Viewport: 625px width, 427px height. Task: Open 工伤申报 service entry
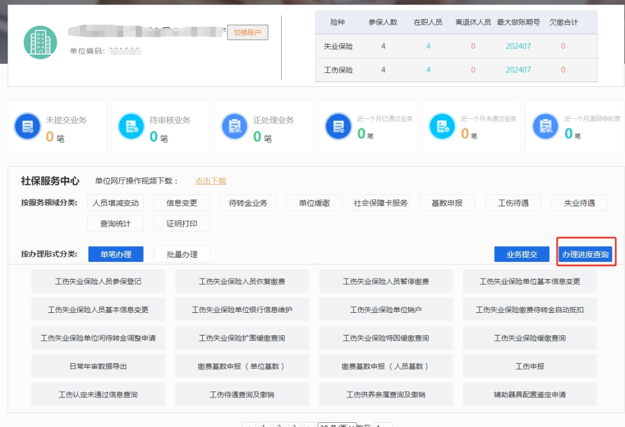pos(530,366)
